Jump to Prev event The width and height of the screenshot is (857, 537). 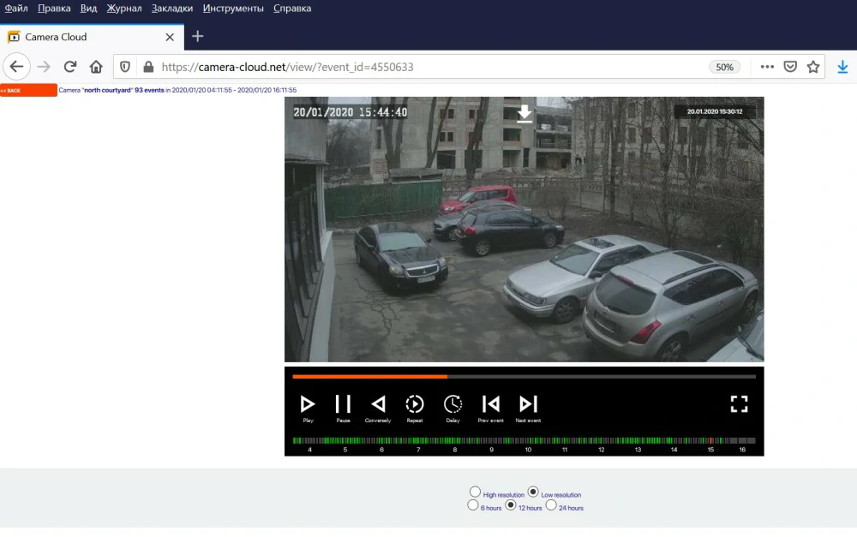pyautogui.click(x=490, y=404)
